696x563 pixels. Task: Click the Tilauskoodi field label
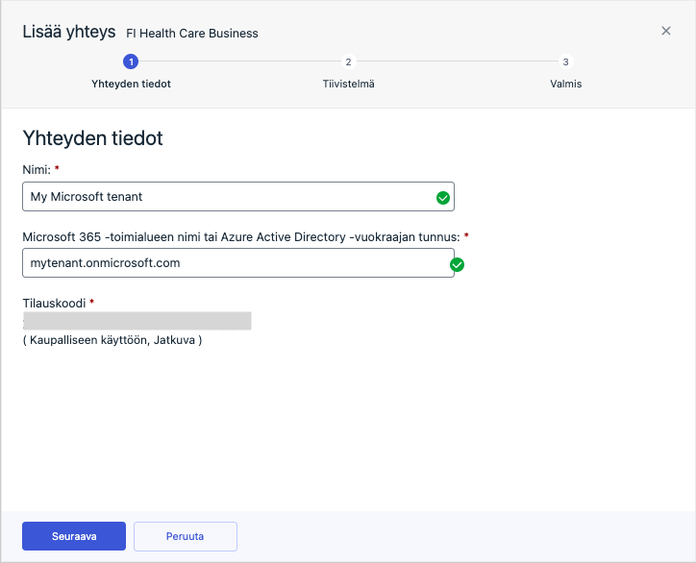[x=54, y=304]
